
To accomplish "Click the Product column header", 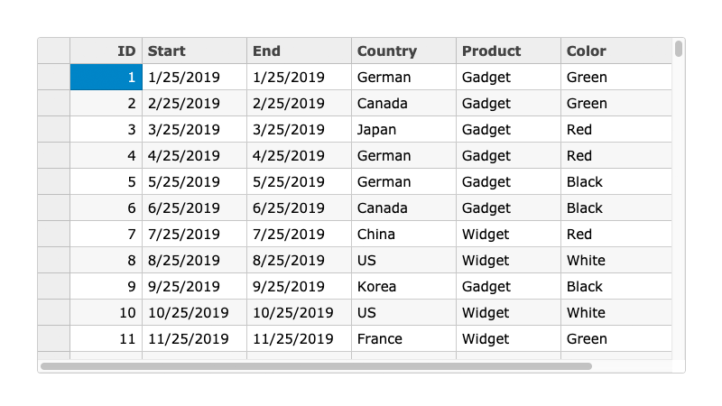I will coord(508,51).
